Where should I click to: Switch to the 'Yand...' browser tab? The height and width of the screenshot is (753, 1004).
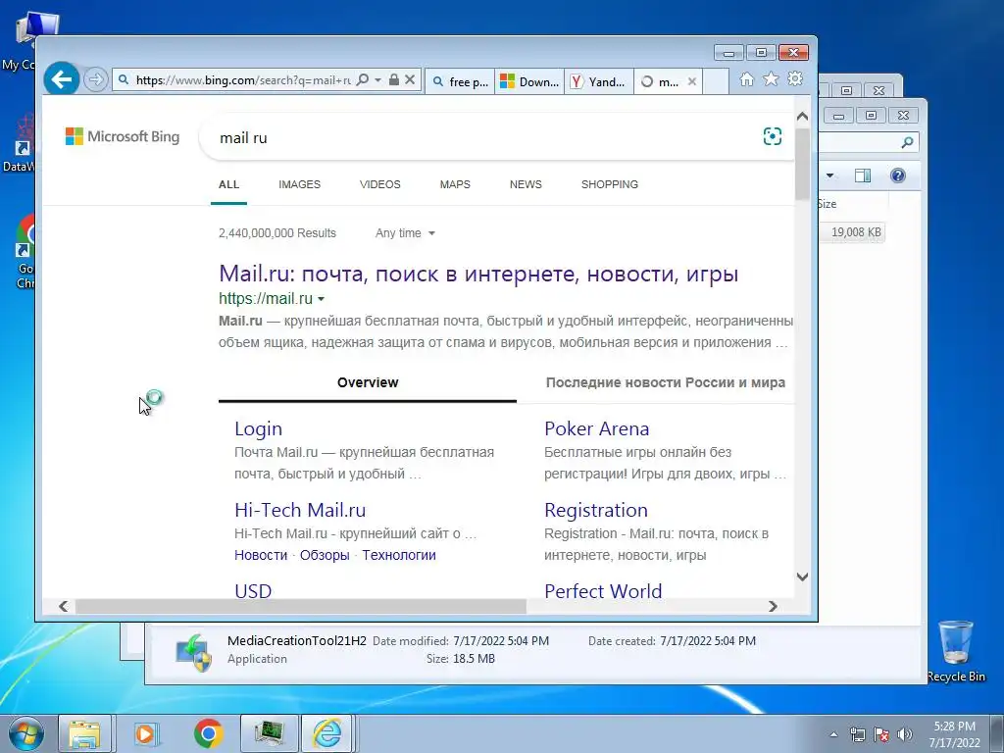599,81
